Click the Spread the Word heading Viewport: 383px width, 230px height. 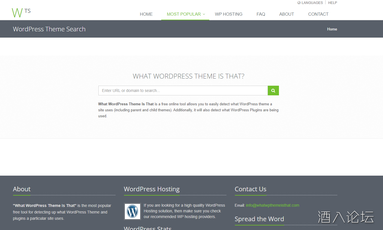259,219
